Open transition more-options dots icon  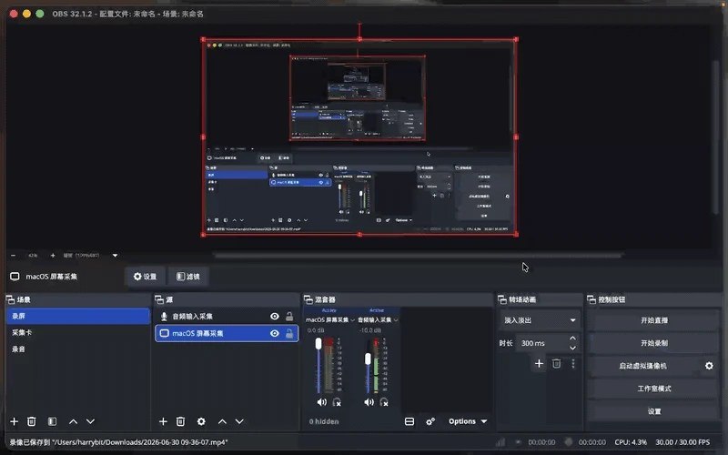[x=573, y=363]
